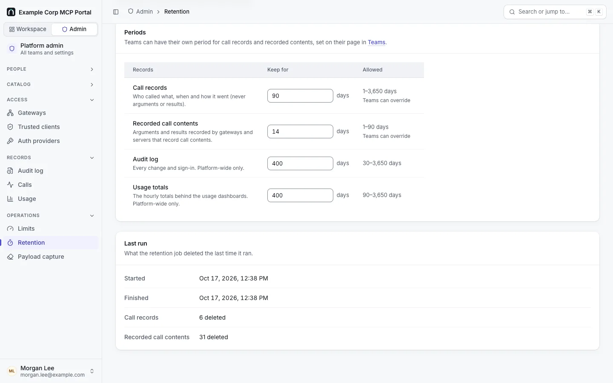
Task: Click the Trusted clients shield-check icon
Action: tap(10, 127)
